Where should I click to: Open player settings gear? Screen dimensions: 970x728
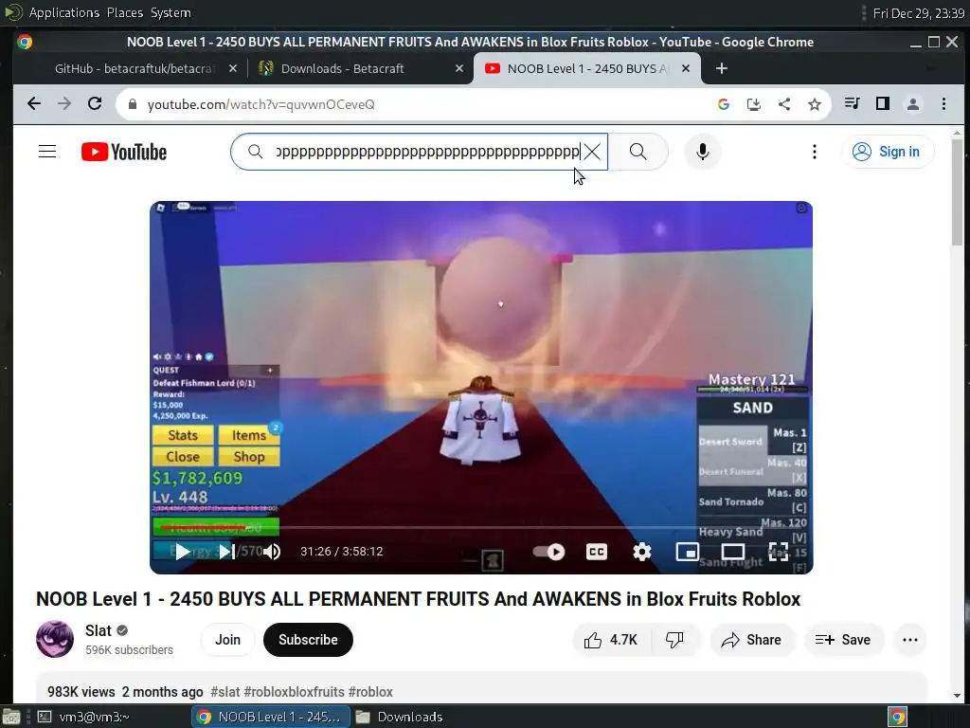[x=642, y=552]
